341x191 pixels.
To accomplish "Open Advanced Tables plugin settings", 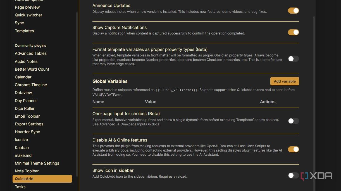I will pos(31,53).
